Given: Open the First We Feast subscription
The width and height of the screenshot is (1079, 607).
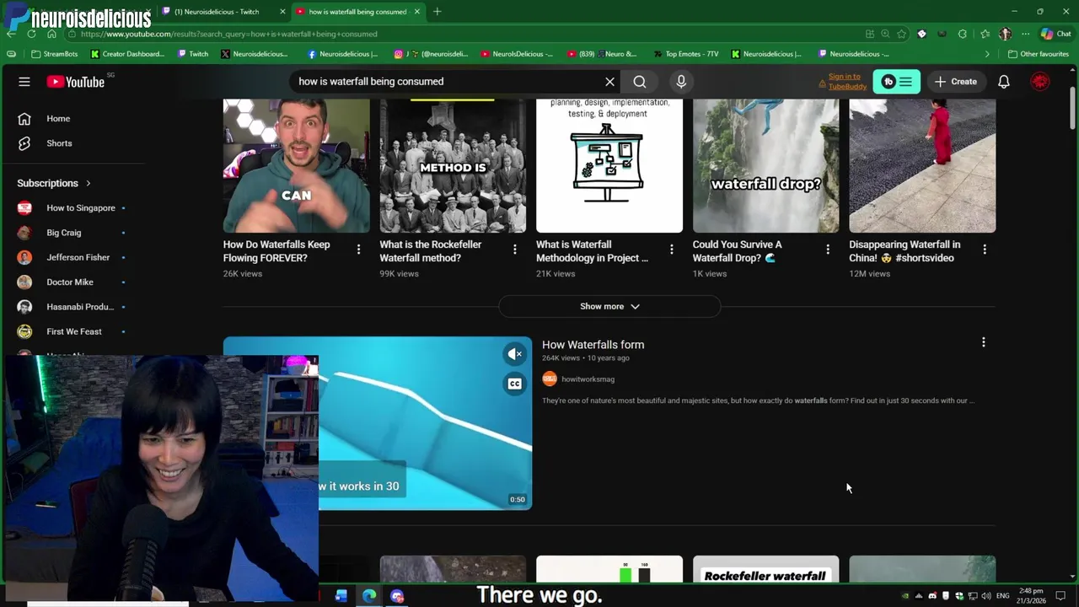Looking at the screenshot, I should click(72, 331).
